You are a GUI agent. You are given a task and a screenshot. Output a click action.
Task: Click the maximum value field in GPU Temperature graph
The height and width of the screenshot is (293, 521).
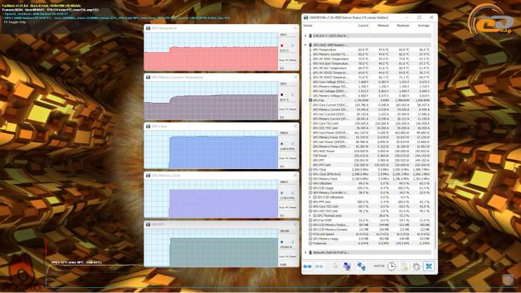click(x=287, y=35)
